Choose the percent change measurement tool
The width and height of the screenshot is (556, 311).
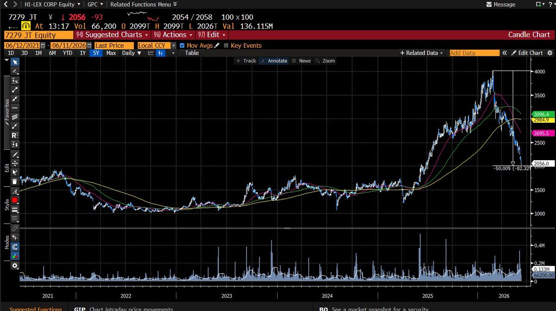click(x=15, y=81)
